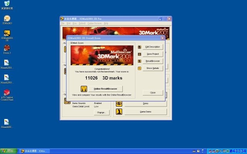Select the 3DMark03 desktop shortcut

[x=7, y=20]
